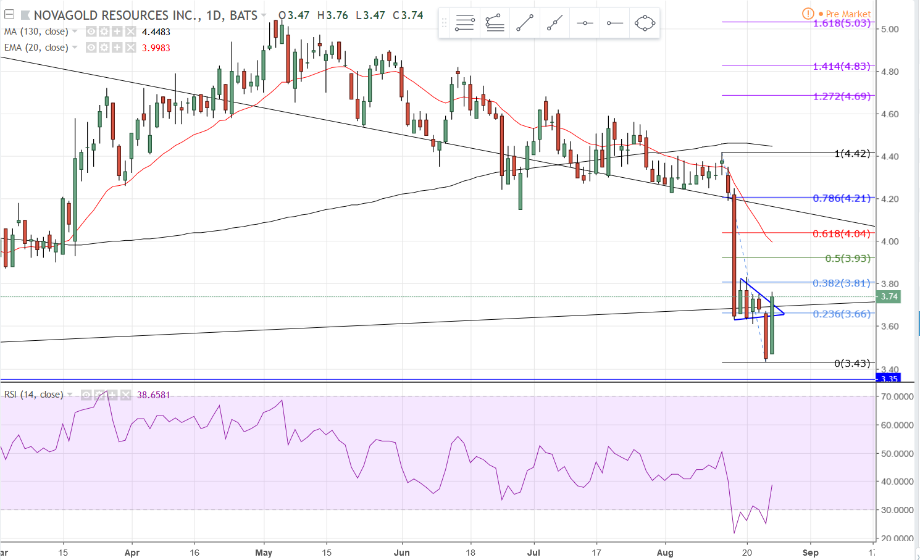920x560 pixels.
Task: Toggle visibility eye for RSI indicator
Action: pyautogui.click(x=86, y=395)
